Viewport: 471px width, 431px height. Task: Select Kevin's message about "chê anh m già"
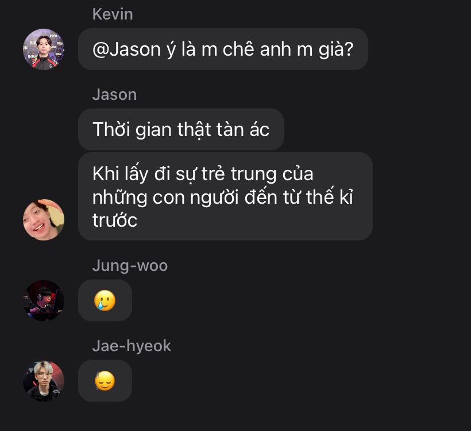point(223,49)
